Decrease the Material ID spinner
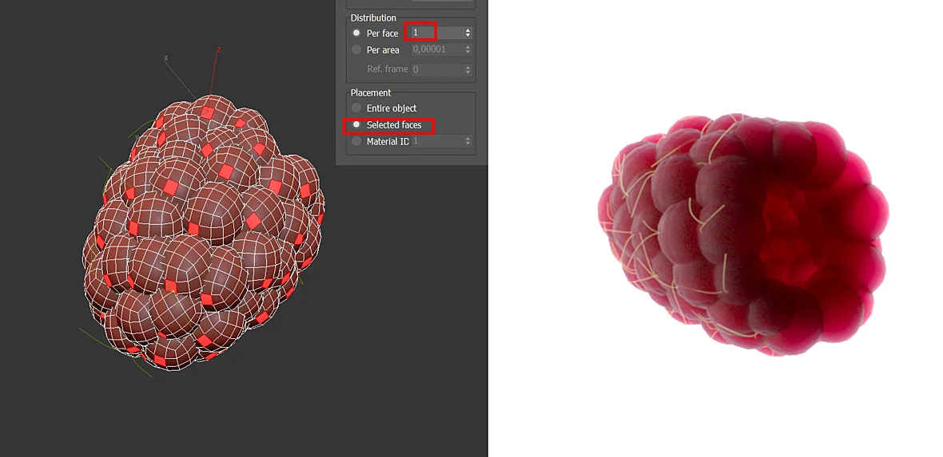The image size is (943, 457). [x=468, y=144]
